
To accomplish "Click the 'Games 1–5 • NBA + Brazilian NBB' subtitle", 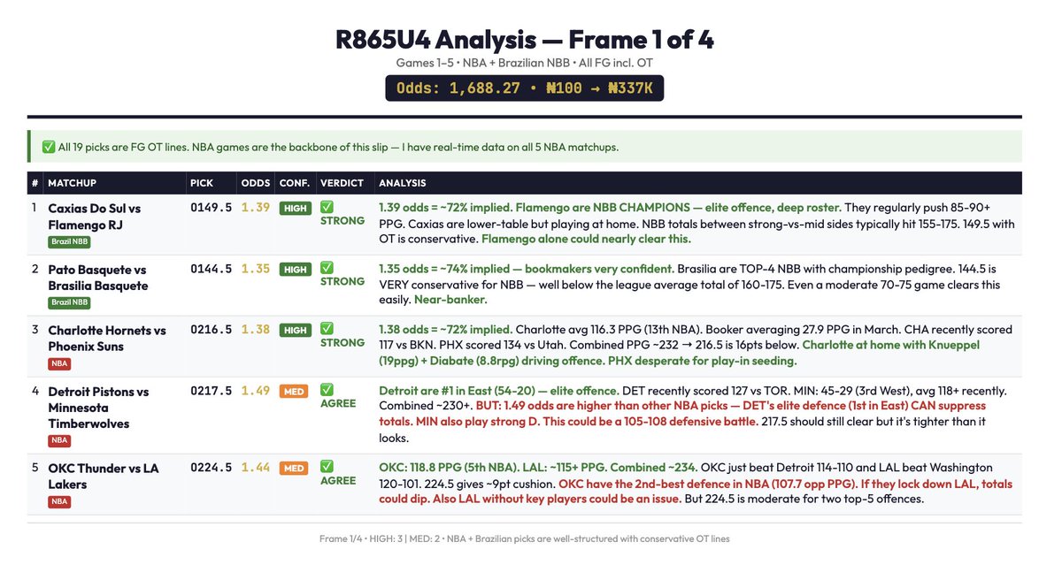I will coord(524,63).
